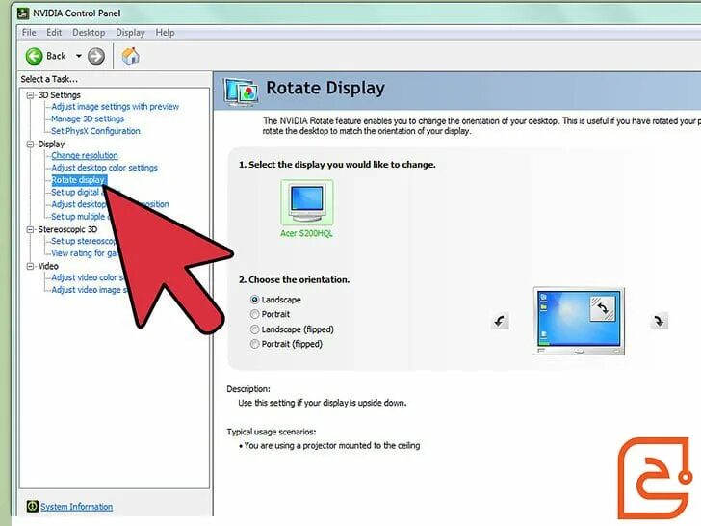Select the 3D Settings category label
Screen dimensions: 701x526
[60, 95]
